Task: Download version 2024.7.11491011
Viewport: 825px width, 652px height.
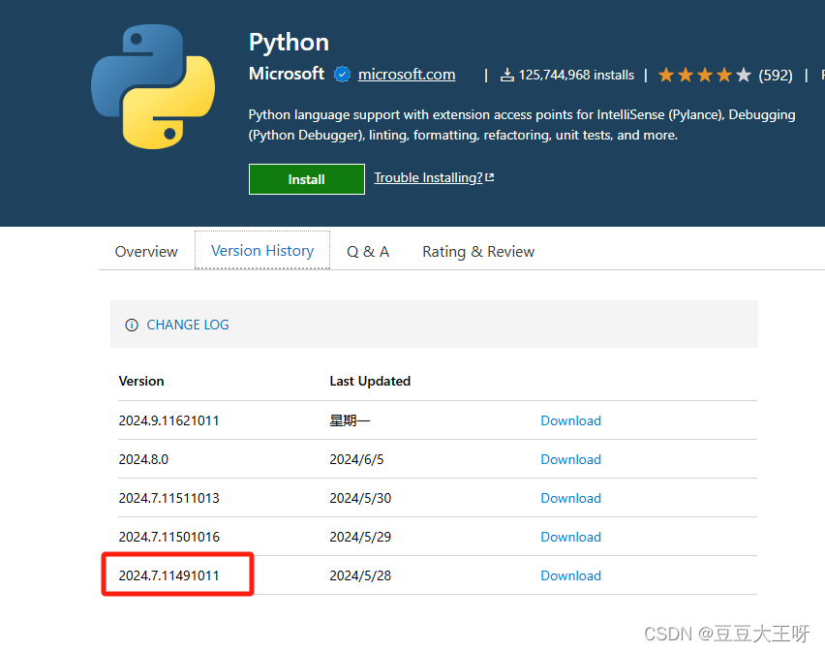Action: 571,575
